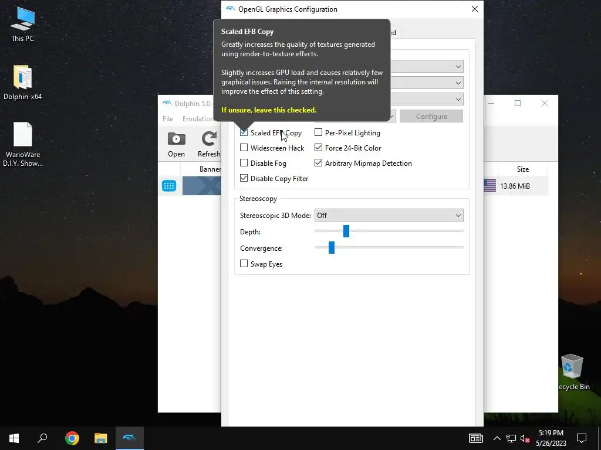Minimize the Dolphin main window
The image size is (601, 450).
coord(491,103)
